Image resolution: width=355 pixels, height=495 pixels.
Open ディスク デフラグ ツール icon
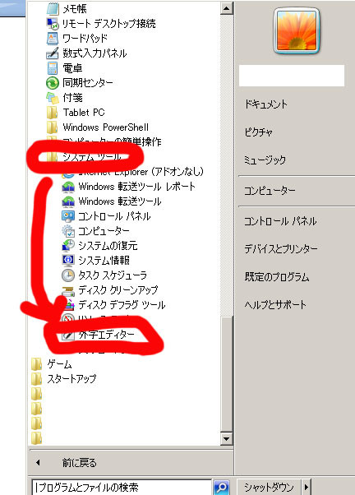[68, 305]
